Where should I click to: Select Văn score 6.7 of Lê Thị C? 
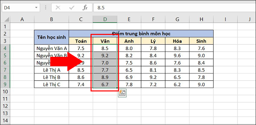tap(105, 84)
